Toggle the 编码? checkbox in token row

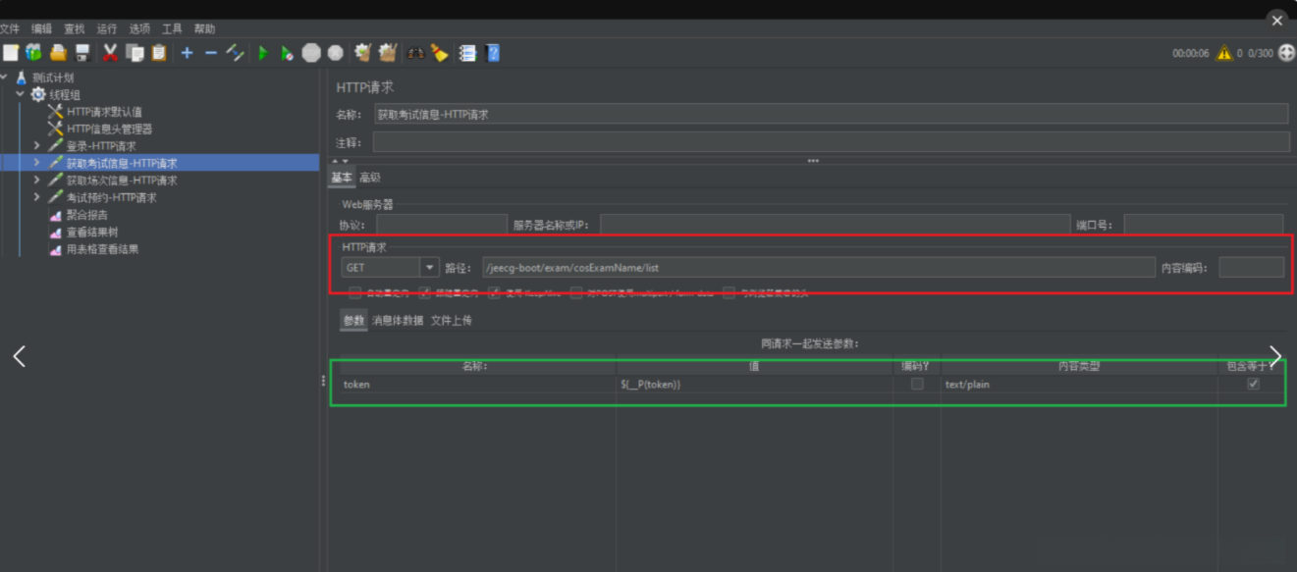coord(917,385)
